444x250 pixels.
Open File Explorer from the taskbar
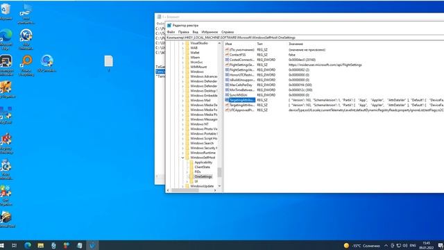[41, 245]
